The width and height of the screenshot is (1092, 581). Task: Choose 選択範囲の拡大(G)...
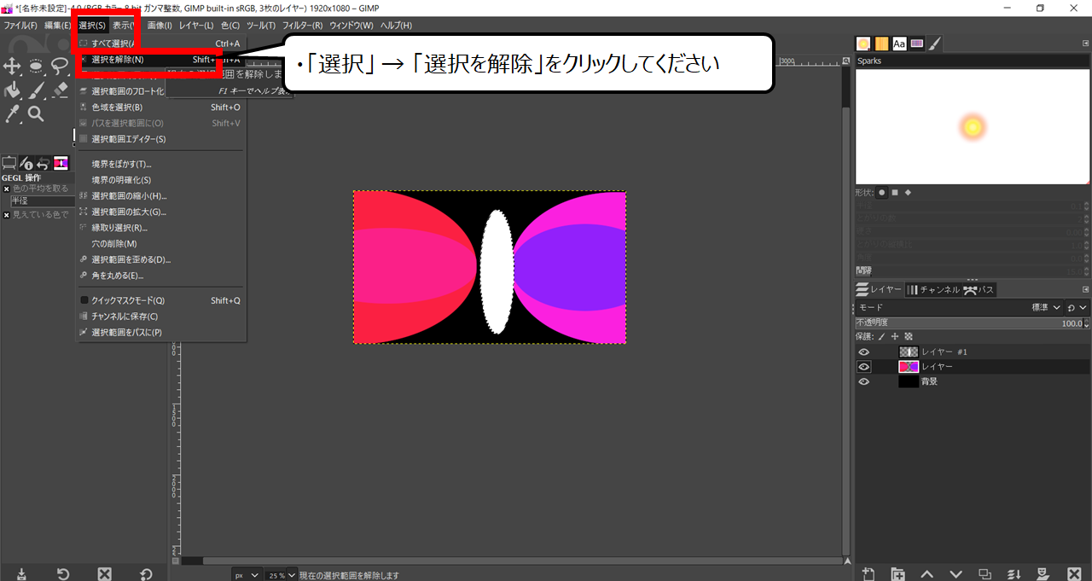pos(160,212)
